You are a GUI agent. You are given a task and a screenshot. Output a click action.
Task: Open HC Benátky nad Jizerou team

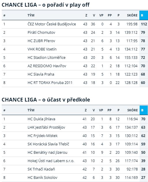coord(48,152)
